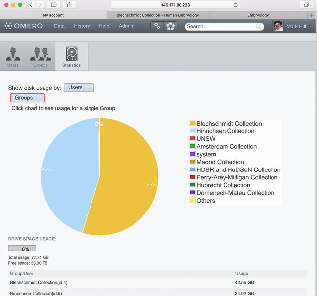Select the Statistics hard-drive icon
The height and width of the screenshot is (296, 317).
(72, 56)
